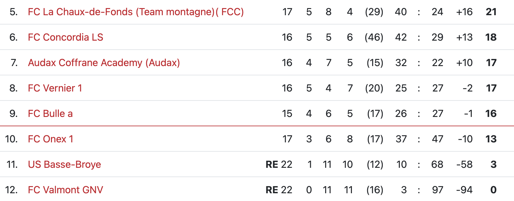The height and width of the screenshot is (201, 514).
Task: Click rank number 9 beside FC Bulle a
Action: tap(13, 114)
